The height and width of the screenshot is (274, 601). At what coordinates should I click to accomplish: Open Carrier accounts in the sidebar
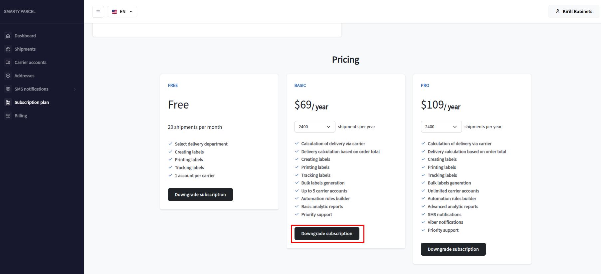pos(30,63)
